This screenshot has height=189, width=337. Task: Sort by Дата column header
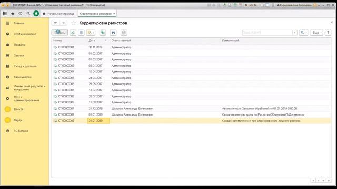tap(98, 40)
